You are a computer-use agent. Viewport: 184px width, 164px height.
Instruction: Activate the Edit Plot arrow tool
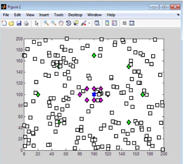(37, 23)
